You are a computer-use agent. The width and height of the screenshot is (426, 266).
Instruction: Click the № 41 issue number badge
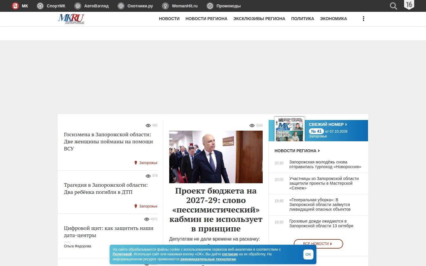pos(316,131)
